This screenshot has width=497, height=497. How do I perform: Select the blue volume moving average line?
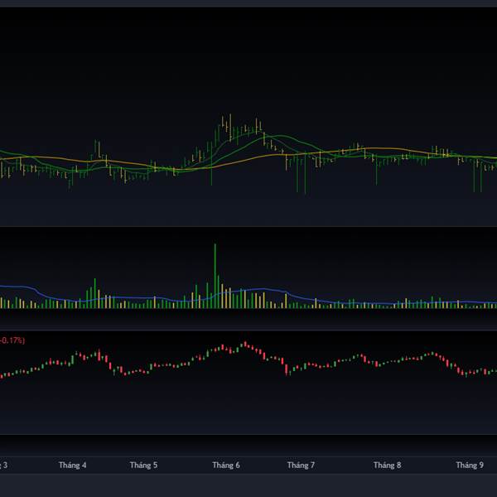coord(124,297)
